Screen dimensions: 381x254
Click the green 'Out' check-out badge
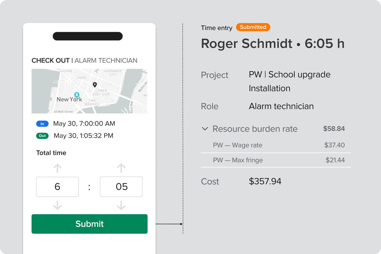[x=42, y=135]
